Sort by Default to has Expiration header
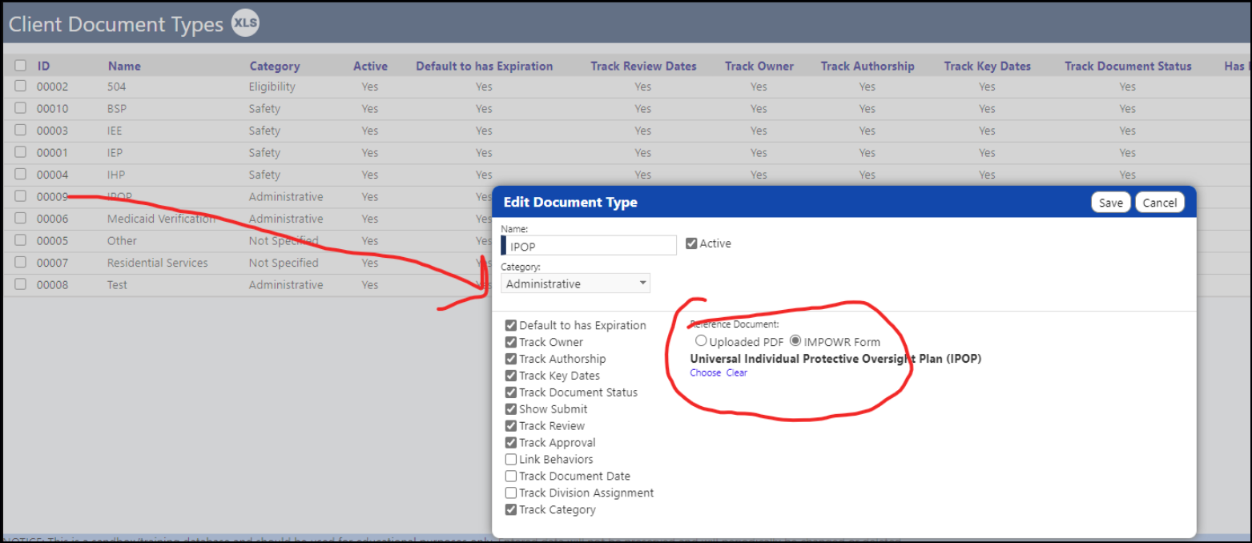This screenshot has width=1252, height=543. pyautogui.click(x=484, y=66)
